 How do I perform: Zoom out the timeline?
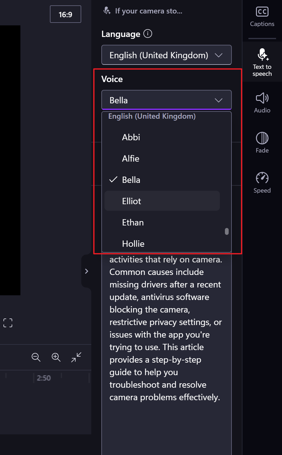coord(36,357)
